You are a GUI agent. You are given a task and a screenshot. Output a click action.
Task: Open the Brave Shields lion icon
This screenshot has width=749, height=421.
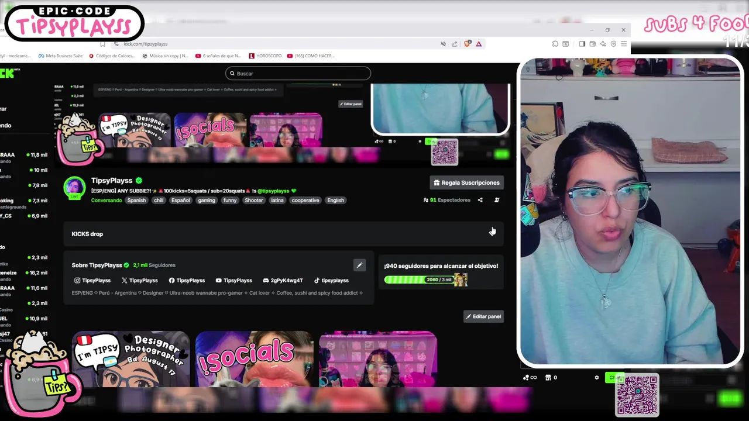pos(467,44)
